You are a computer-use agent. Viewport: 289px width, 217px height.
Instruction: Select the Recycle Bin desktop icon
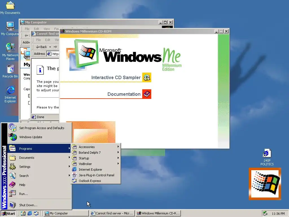click(10, 71)
